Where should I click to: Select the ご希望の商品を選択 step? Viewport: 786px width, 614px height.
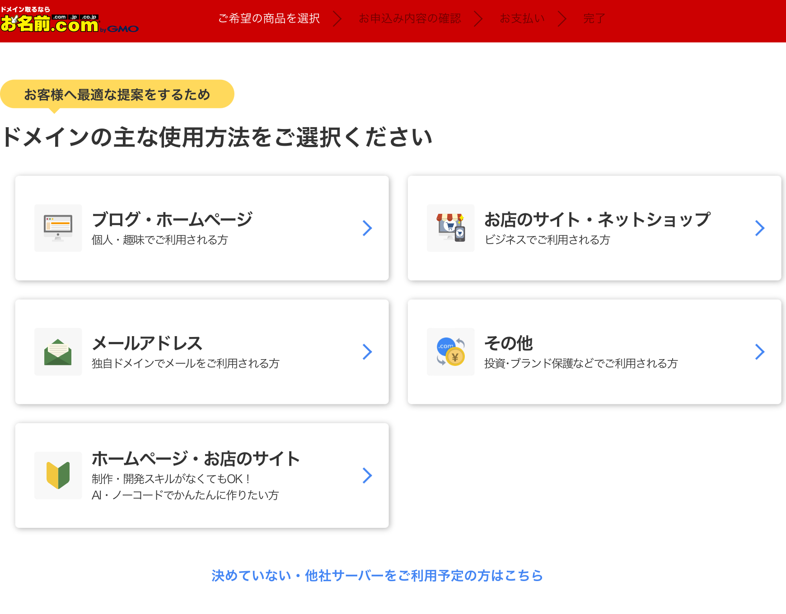[269, 18]
